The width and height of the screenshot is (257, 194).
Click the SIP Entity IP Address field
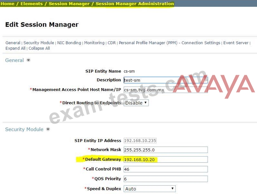pyautogui.click(x=140, y=140)
